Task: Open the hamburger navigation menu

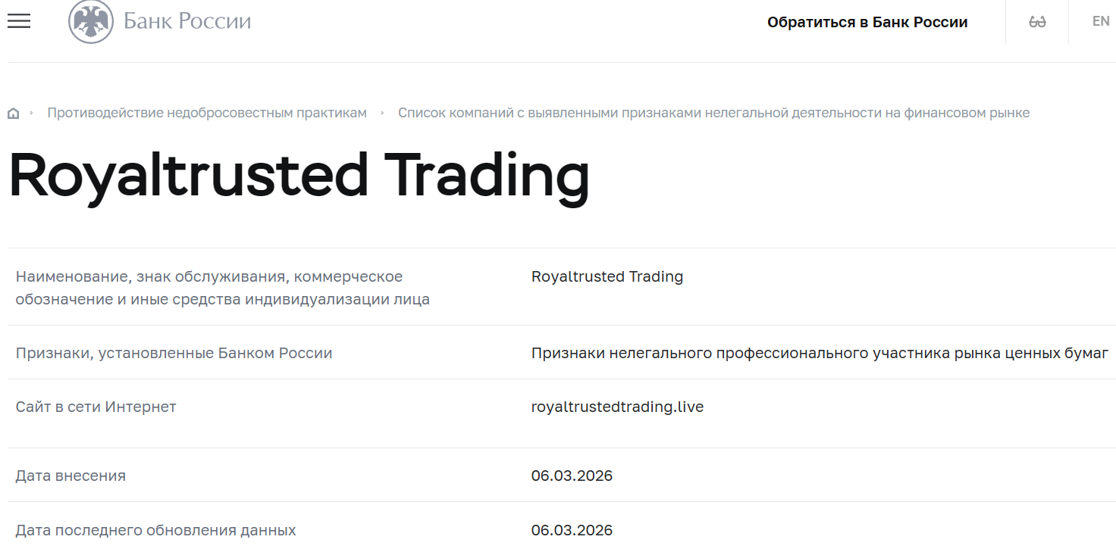Action: click(x=18, y=21)
